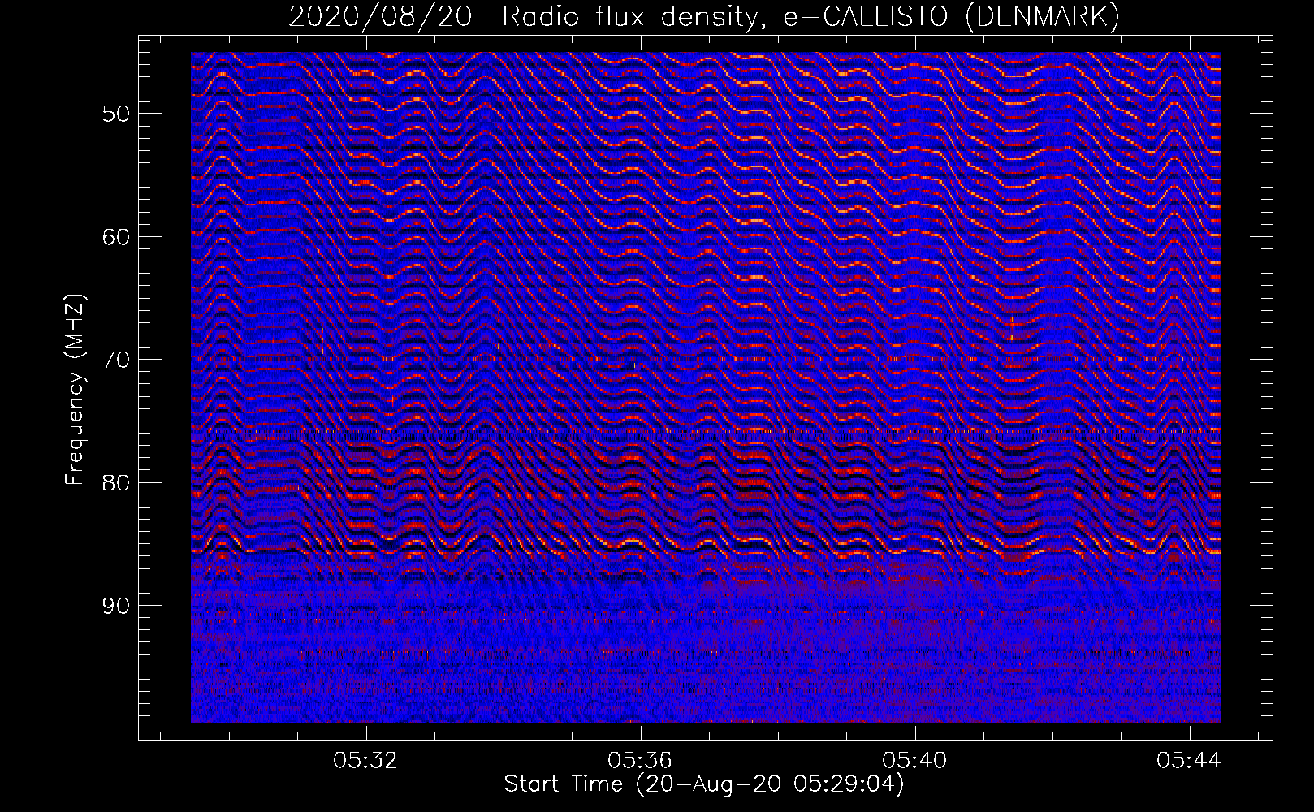Select the Frequency (MHZ) axis label

(x=74, y=389)
